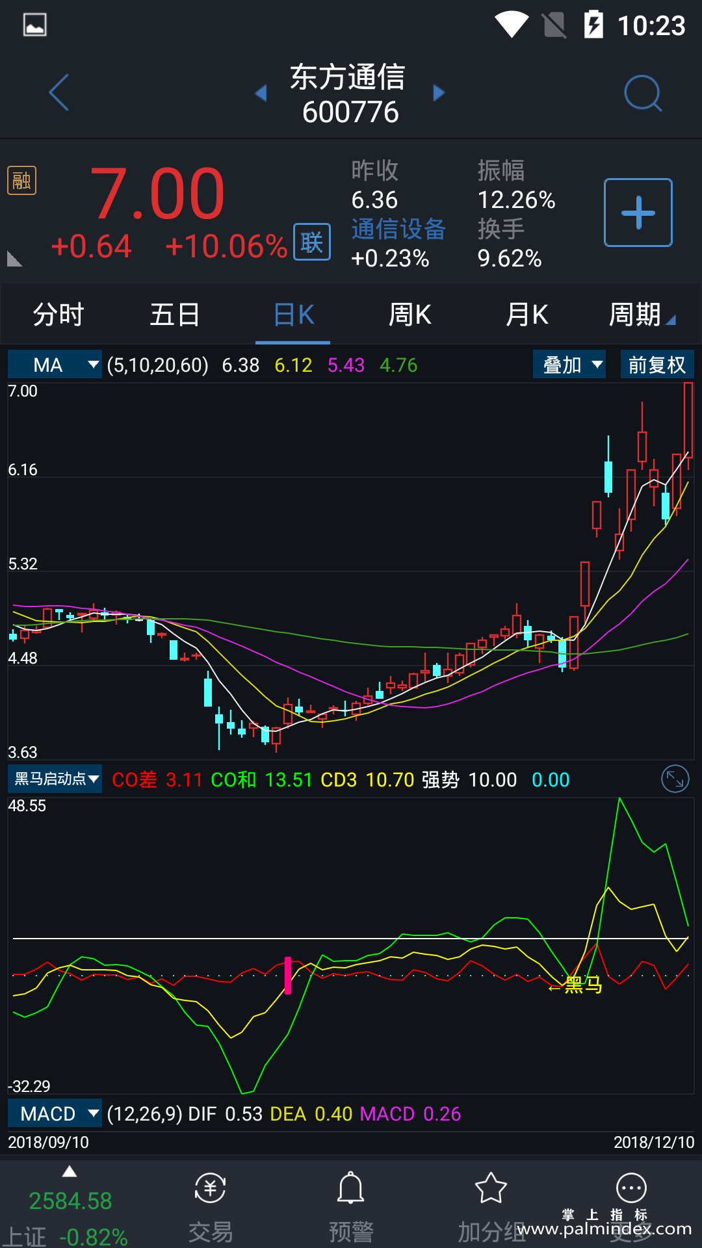
Task: Tap the Wi-Fi status icon
Action: tap(512, 25)
